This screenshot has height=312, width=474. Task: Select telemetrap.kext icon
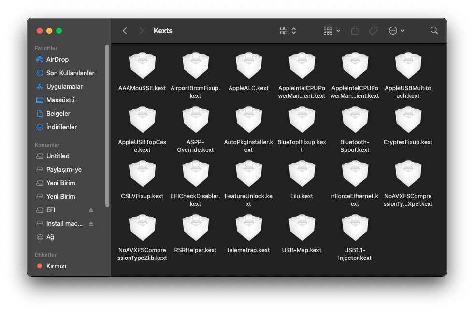pos(249,228)
